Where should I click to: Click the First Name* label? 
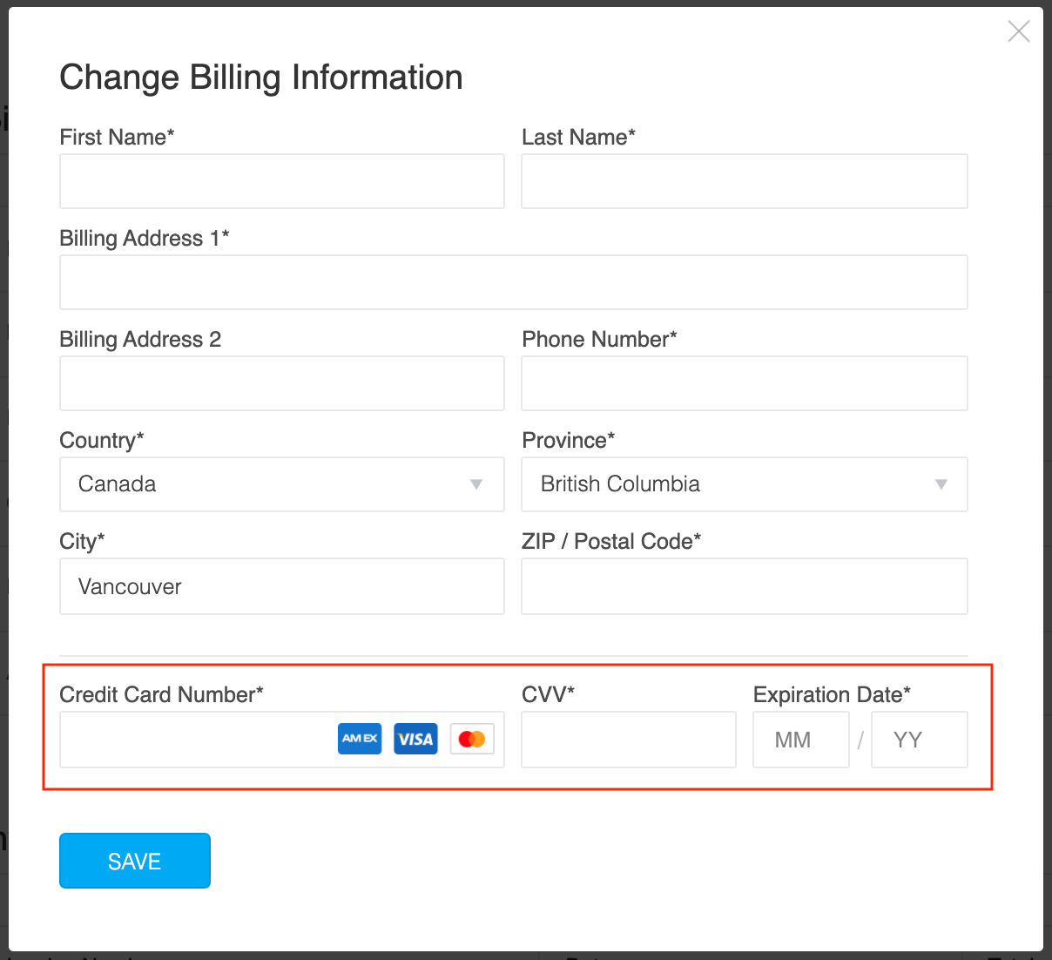(x=117, y=137)
